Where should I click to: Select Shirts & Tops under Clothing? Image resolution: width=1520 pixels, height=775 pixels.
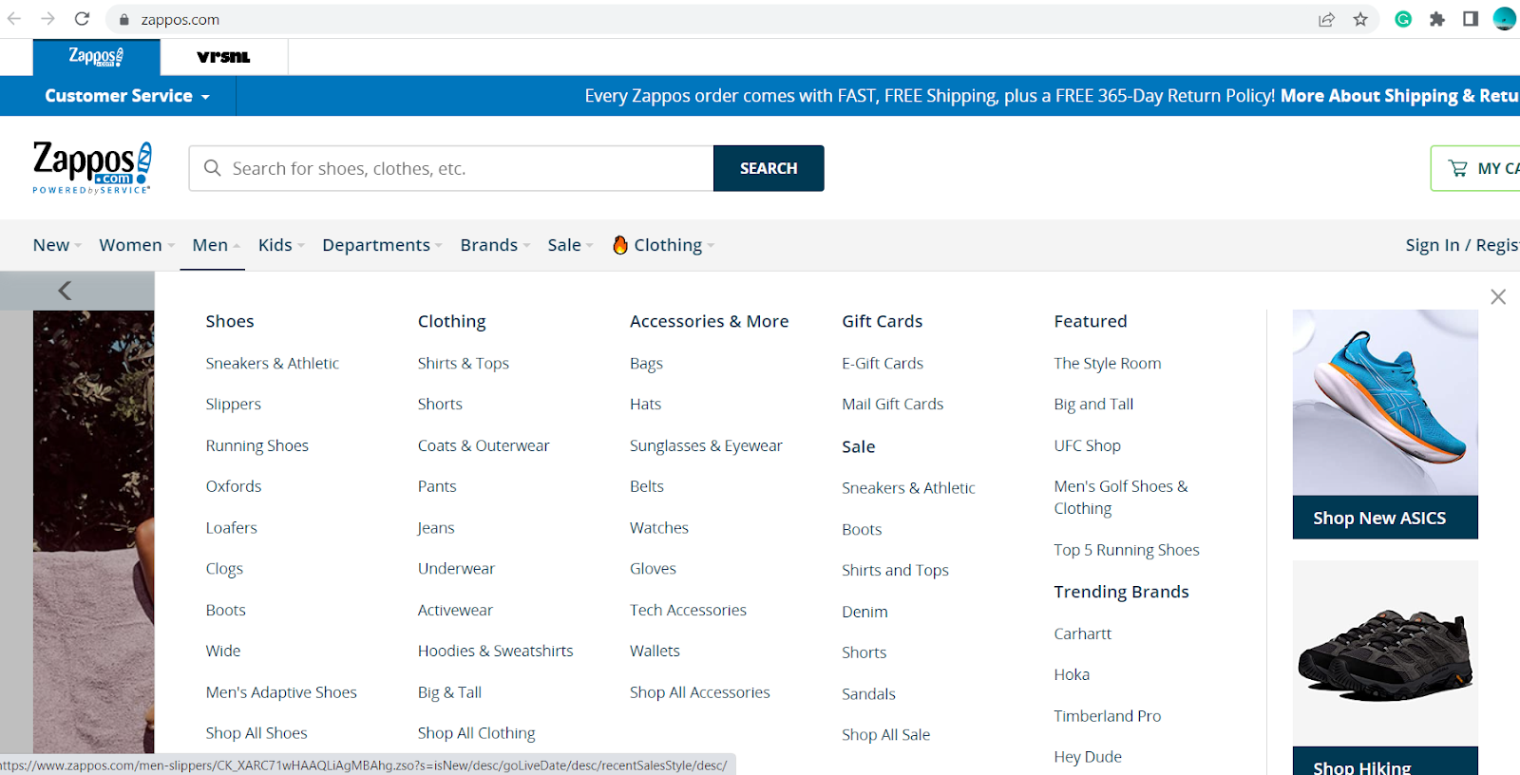(464, 363)
